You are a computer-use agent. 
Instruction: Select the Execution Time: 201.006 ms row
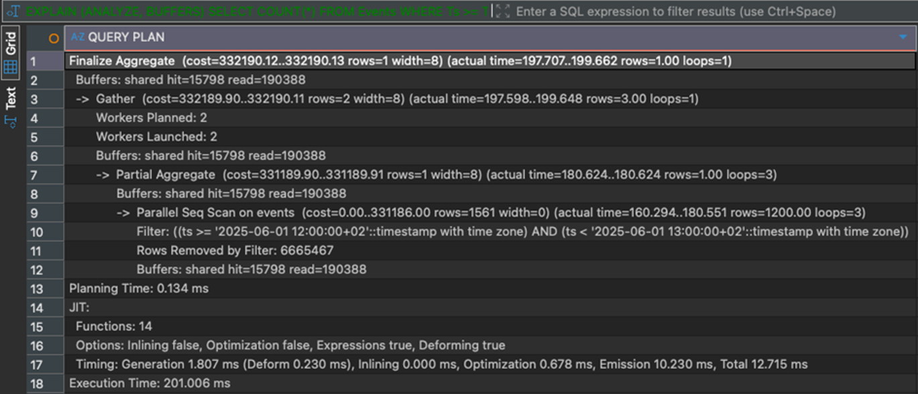(x=150, y=383)
